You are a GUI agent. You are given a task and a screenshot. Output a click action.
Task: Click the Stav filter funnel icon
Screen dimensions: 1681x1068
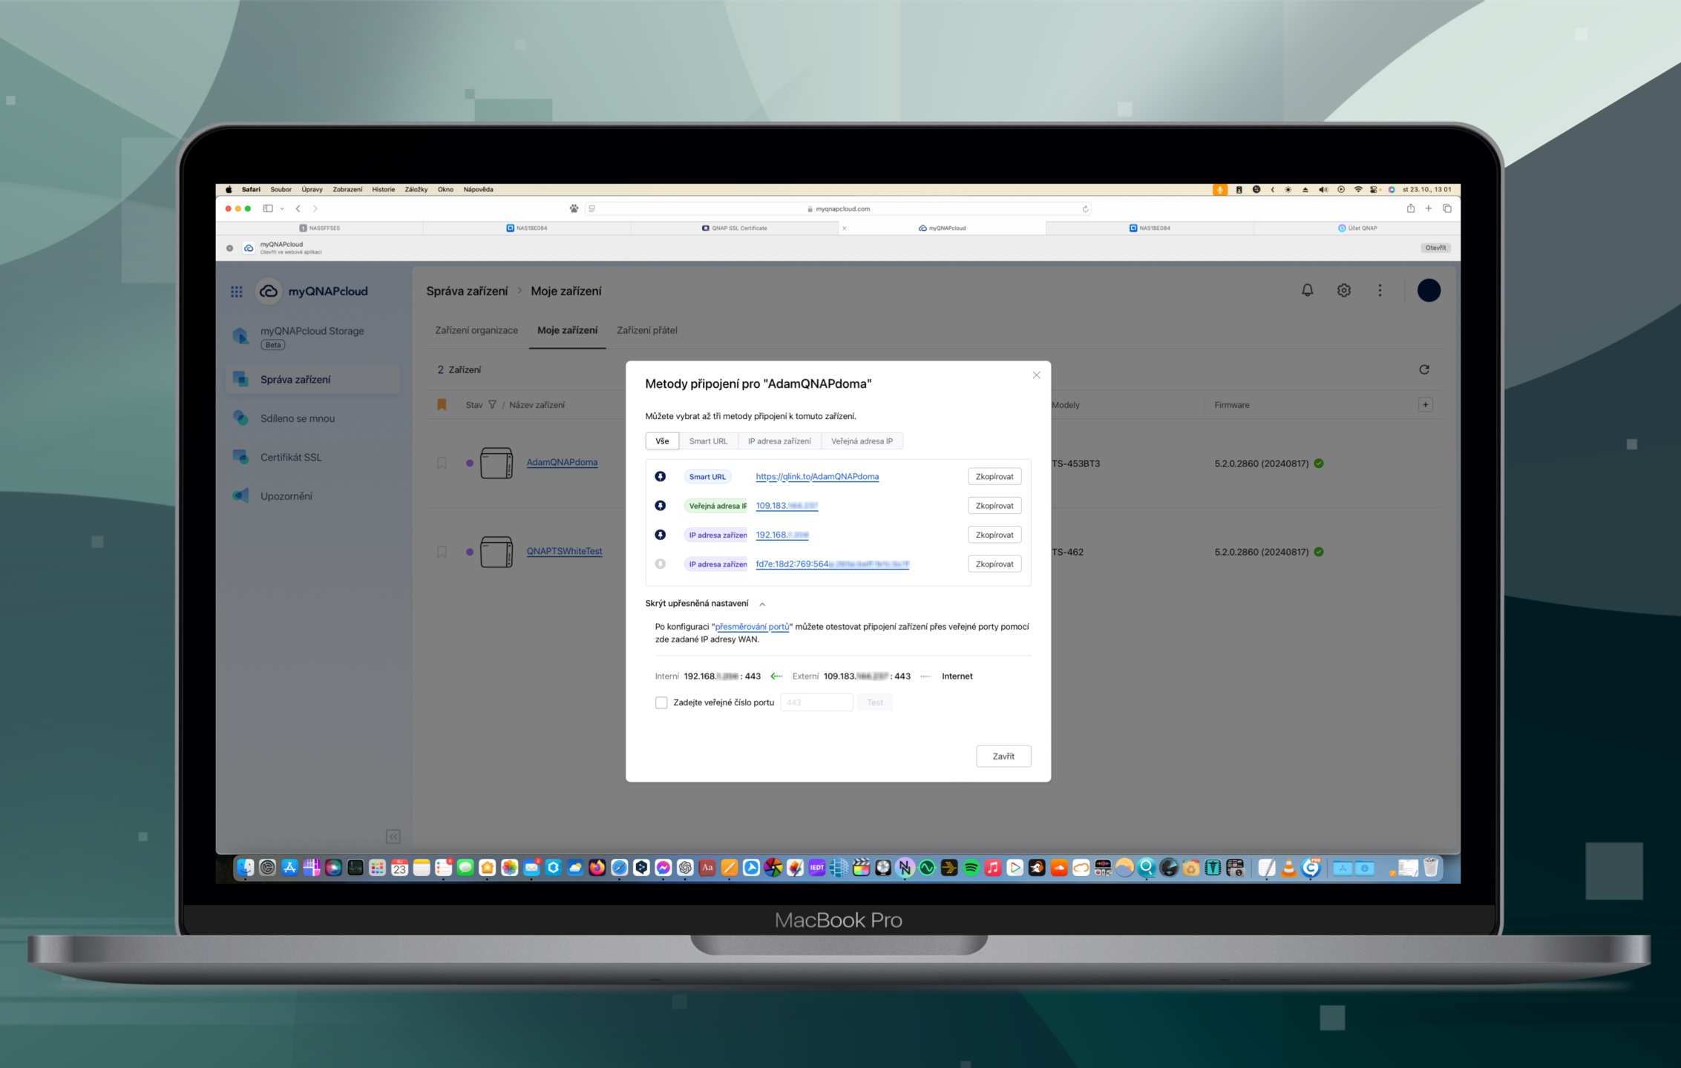492,405
